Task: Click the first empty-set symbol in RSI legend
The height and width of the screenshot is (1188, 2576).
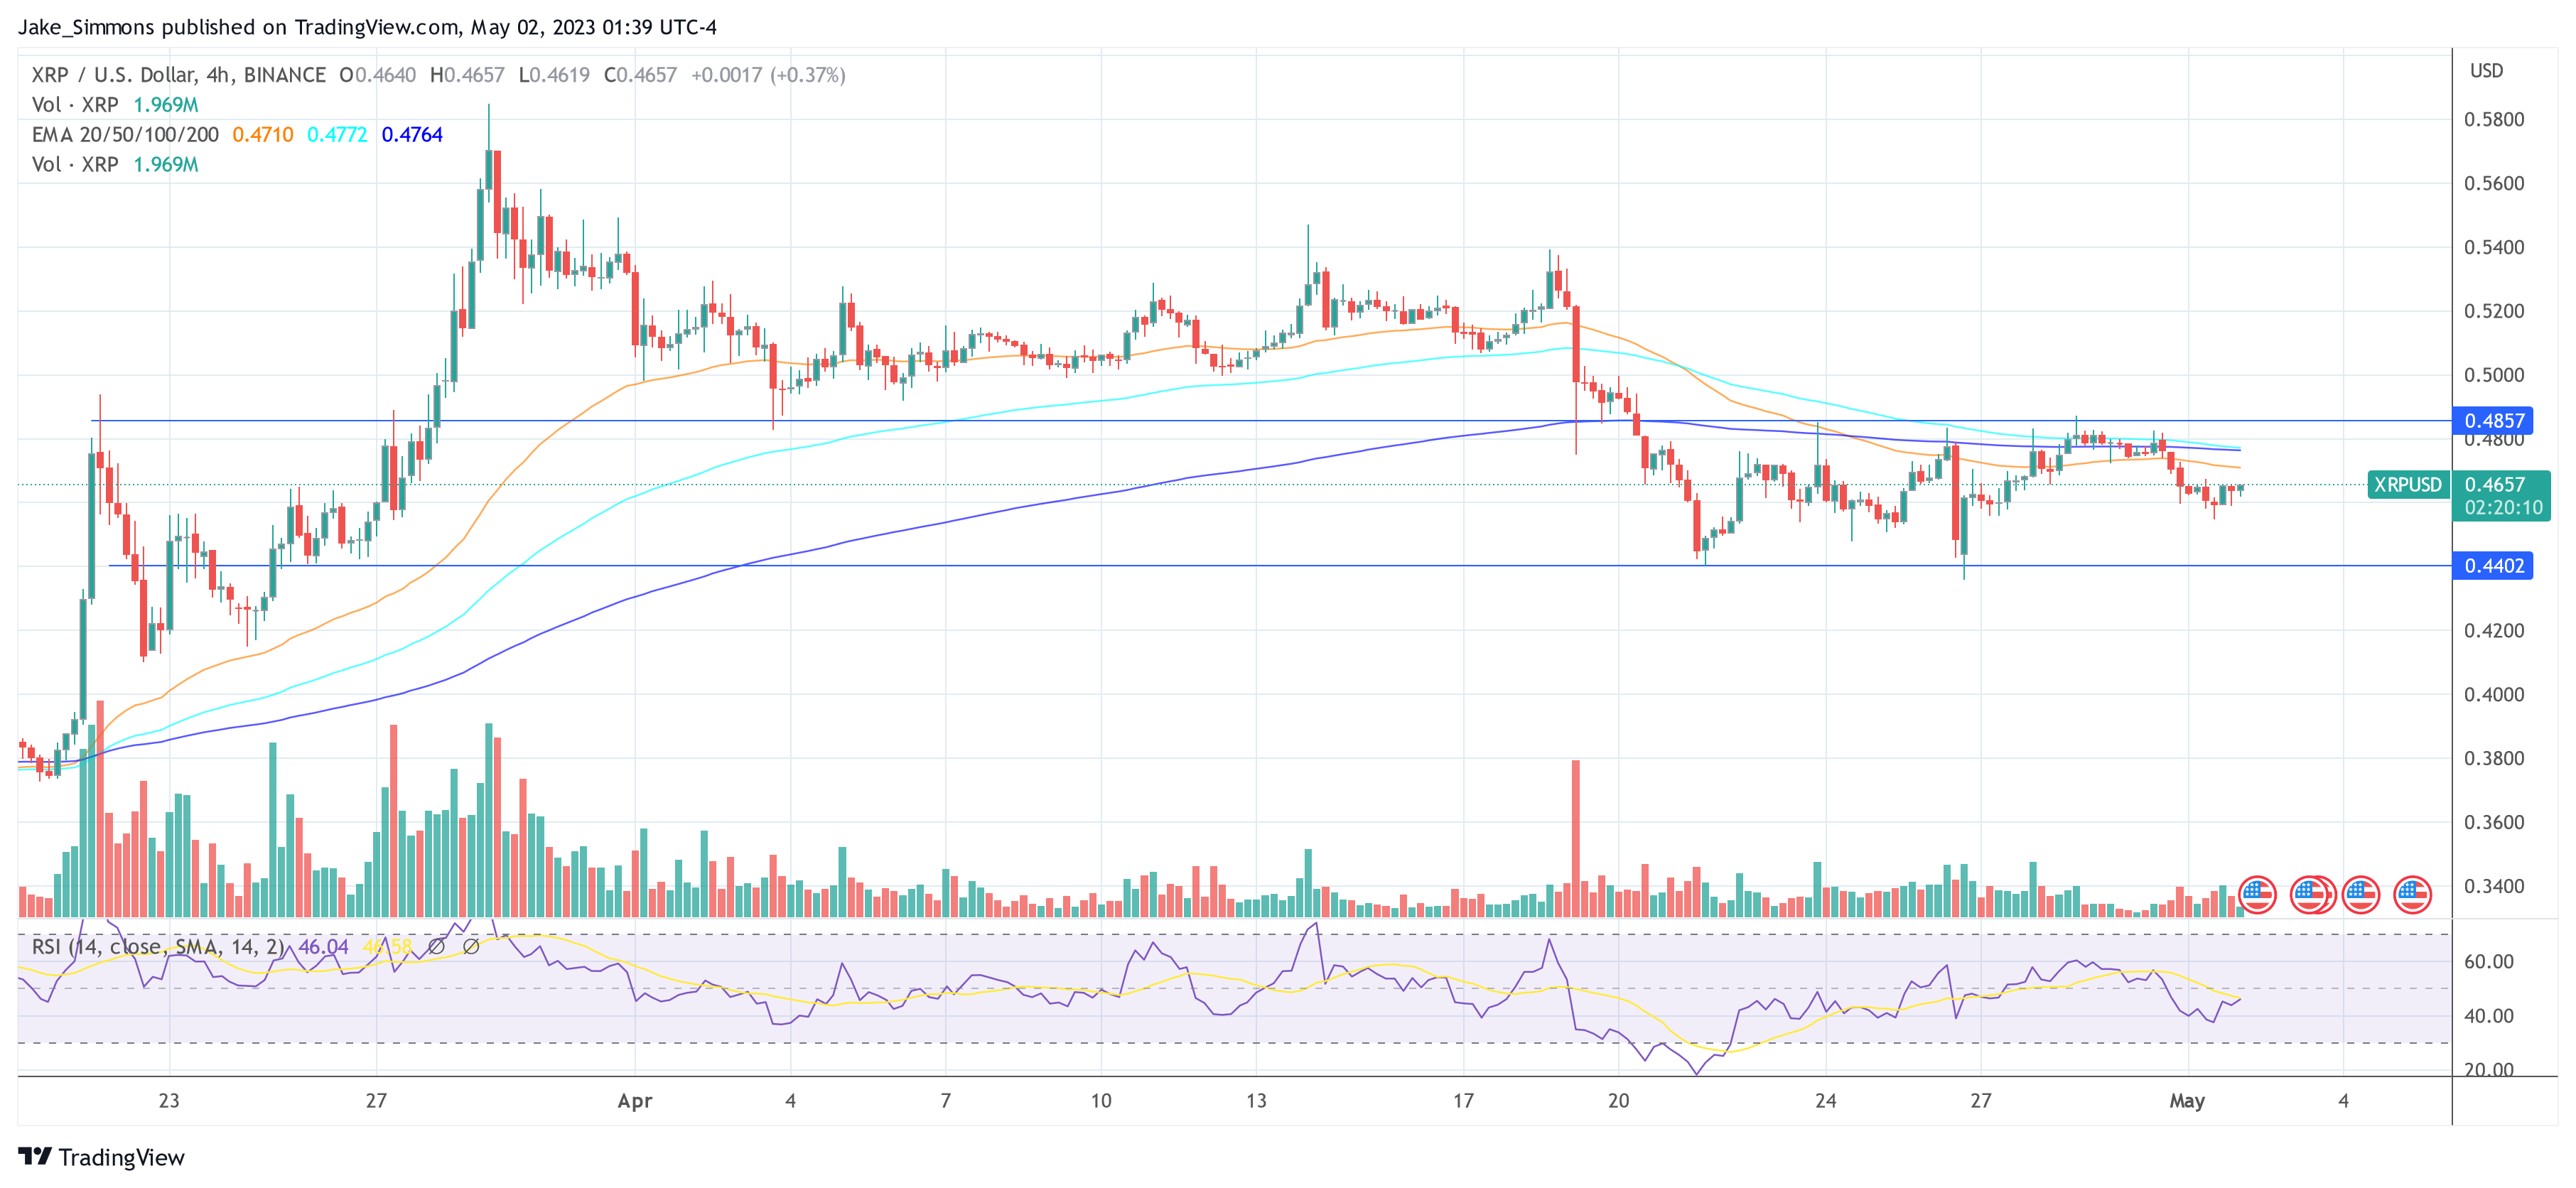Action: 437,947
